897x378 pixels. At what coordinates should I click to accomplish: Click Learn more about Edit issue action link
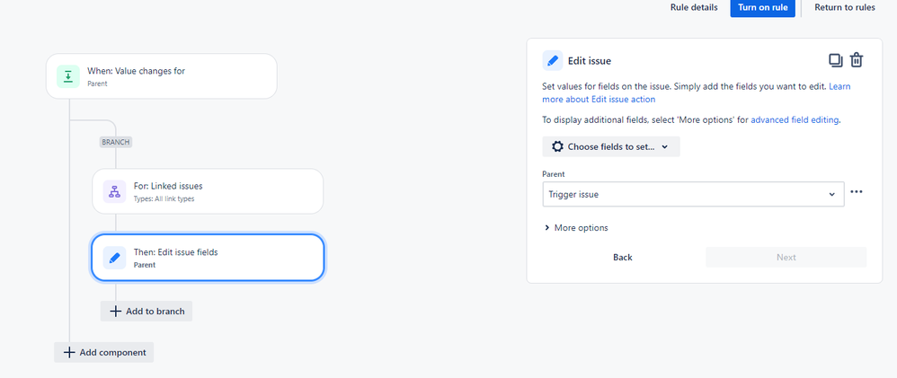tap(697, 92)
